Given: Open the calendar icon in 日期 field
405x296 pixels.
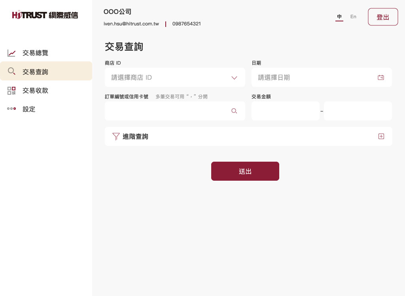Looking at the screenshot, I should [x=381, y=78].
